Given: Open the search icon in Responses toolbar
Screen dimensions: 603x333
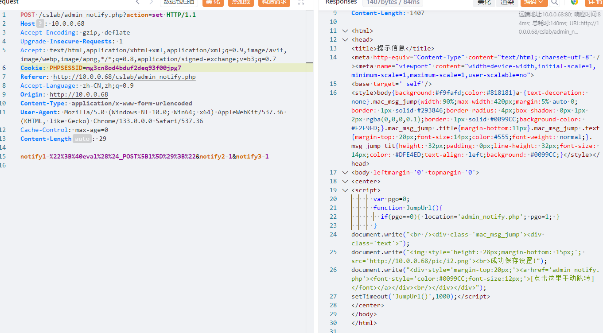Looking at the screenshot, I should pos(555,2).
